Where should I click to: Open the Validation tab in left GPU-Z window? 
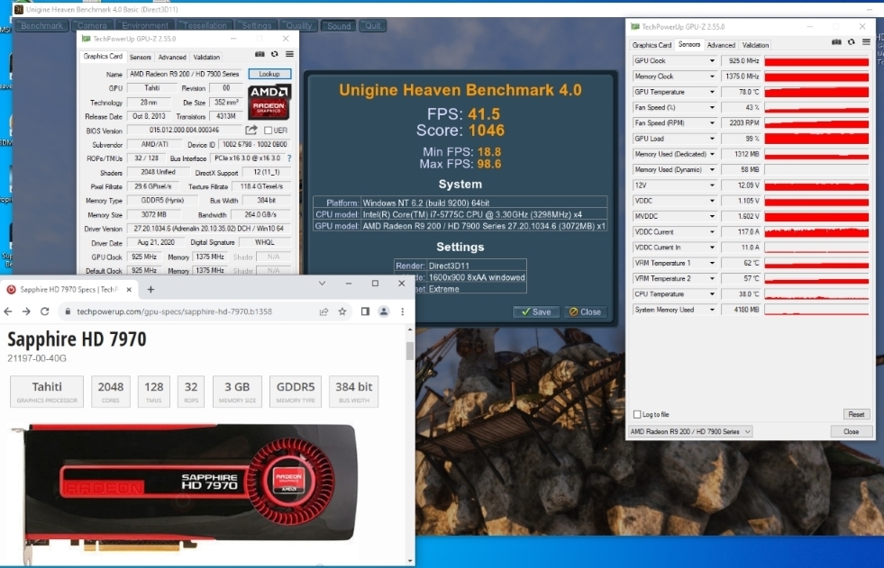206,57
